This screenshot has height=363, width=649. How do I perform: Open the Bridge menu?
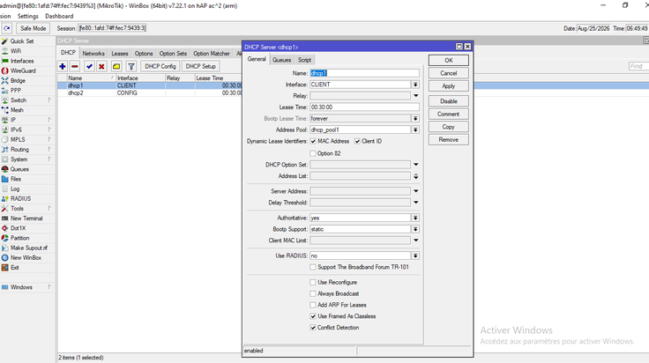click(x=18, y=81)
